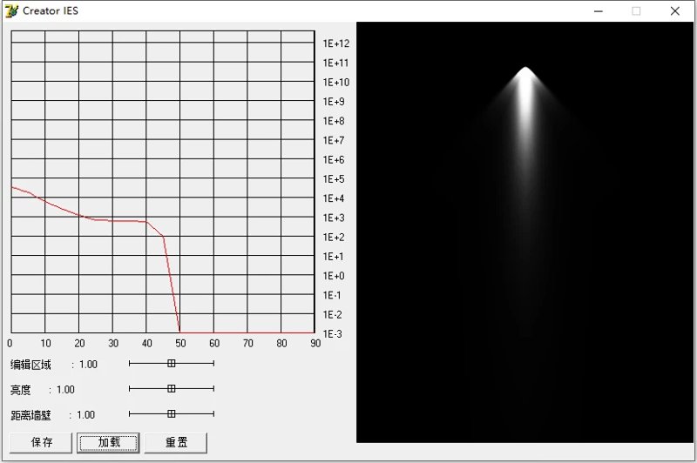Click the 1E-3 axis label
The image size is (697, 463).
click(333, 334)
